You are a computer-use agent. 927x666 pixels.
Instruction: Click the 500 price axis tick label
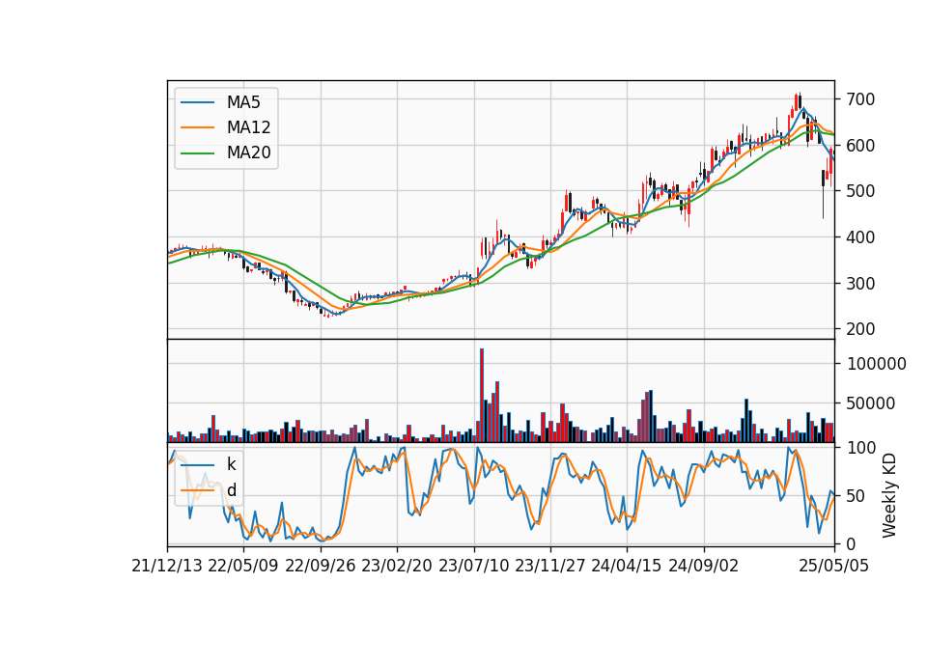860,191
